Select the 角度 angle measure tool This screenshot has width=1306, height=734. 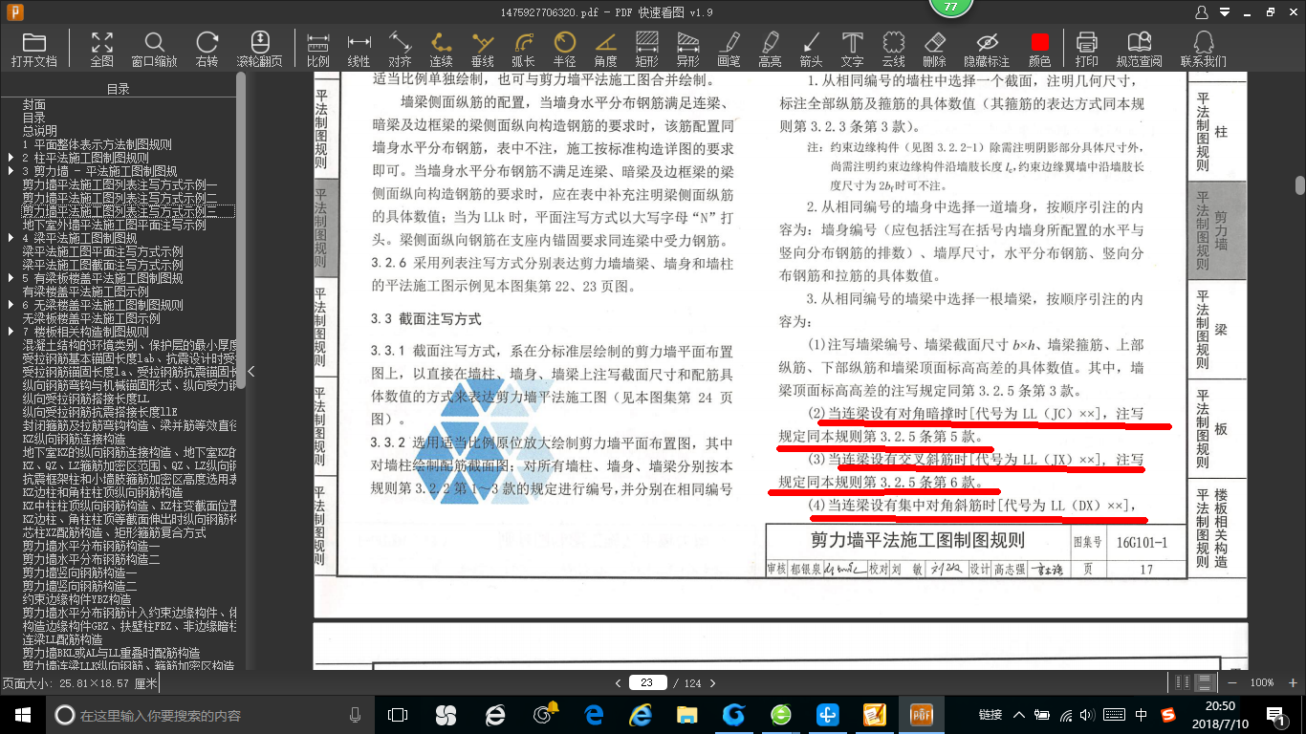point(606,49)
